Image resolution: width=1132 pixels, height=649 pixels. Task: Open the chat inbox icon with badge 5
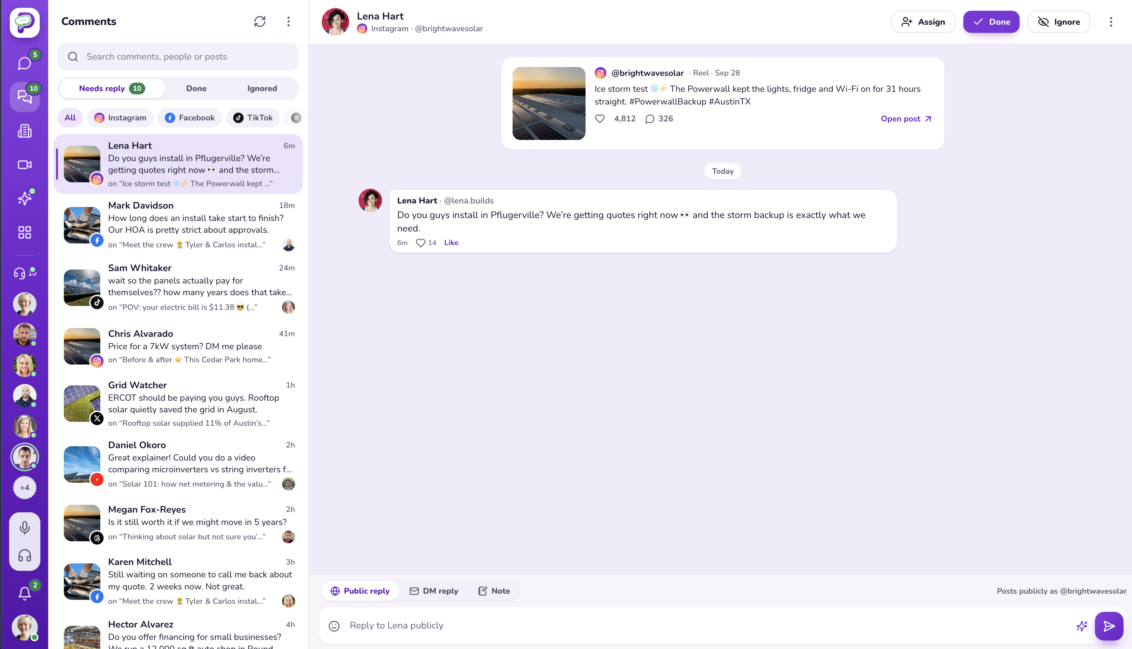point(24,63)
